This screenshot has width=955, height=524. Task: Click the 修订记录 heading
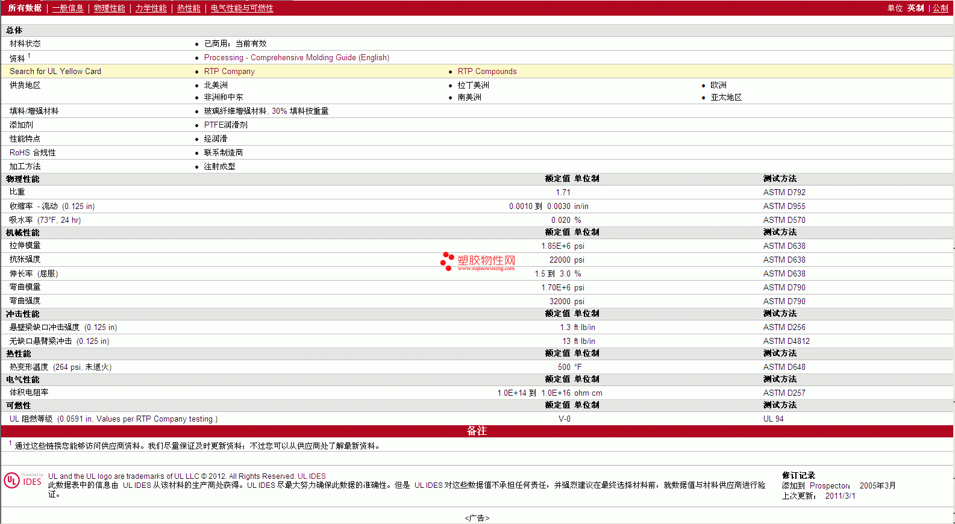click(798, 475)
